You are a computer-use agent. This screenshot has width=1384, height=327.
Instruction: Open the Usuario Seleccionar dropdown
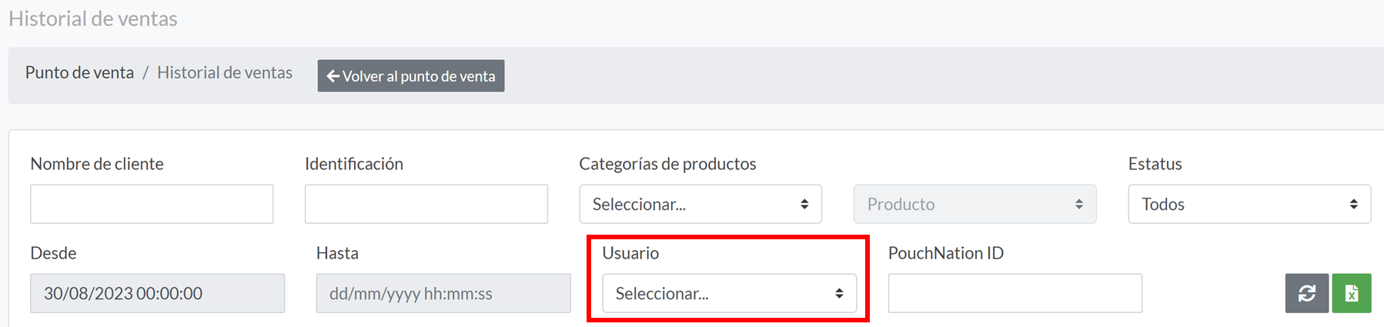coord(729,293)
